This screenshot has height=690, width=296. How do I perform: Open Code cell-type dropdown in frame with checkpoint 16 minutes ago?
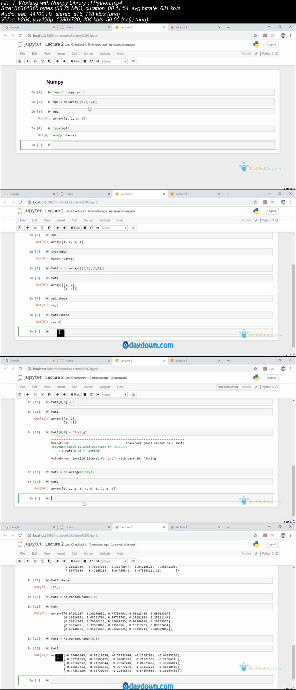click(x=115, y=561)
